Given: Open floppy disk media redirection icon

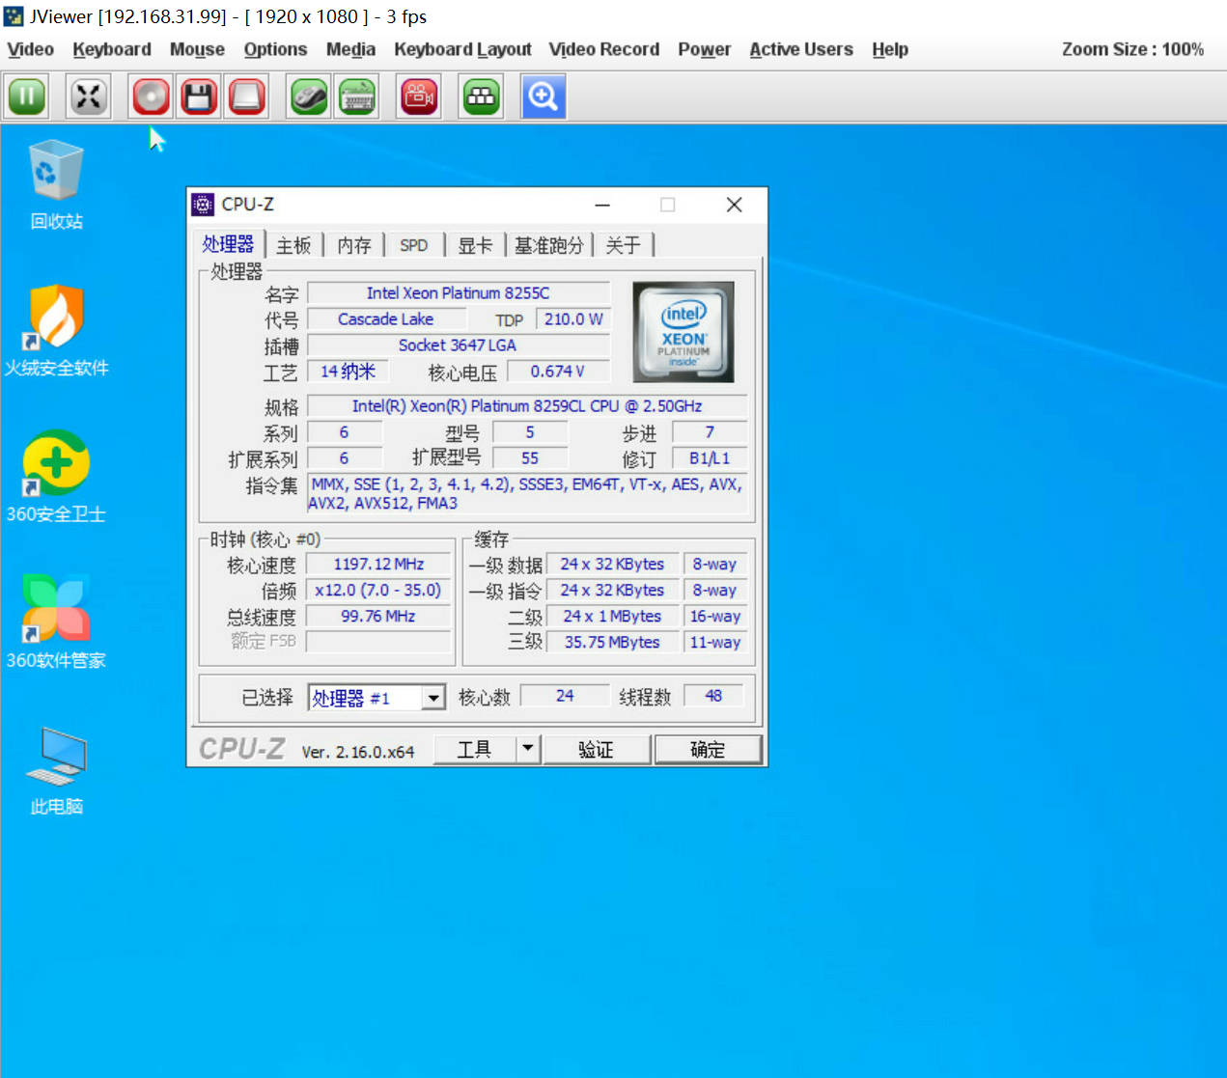Looking at the screenshot, I should [x=199, y=97].
